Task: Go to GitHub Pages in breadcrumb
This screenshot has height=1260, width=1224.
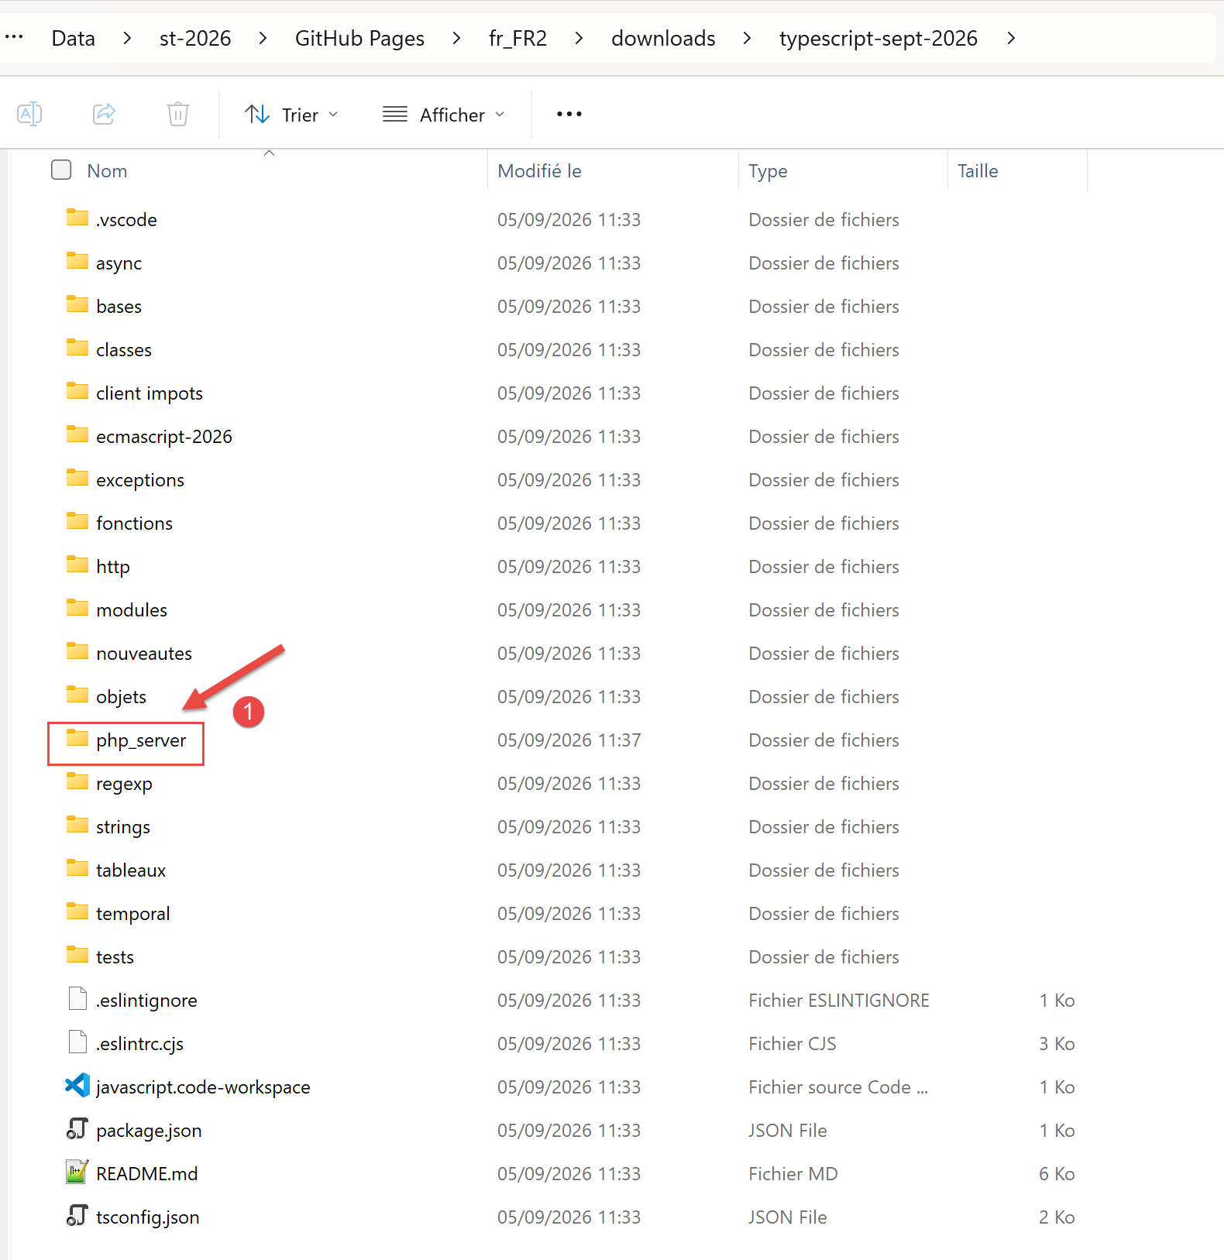Action: point(359,38)
